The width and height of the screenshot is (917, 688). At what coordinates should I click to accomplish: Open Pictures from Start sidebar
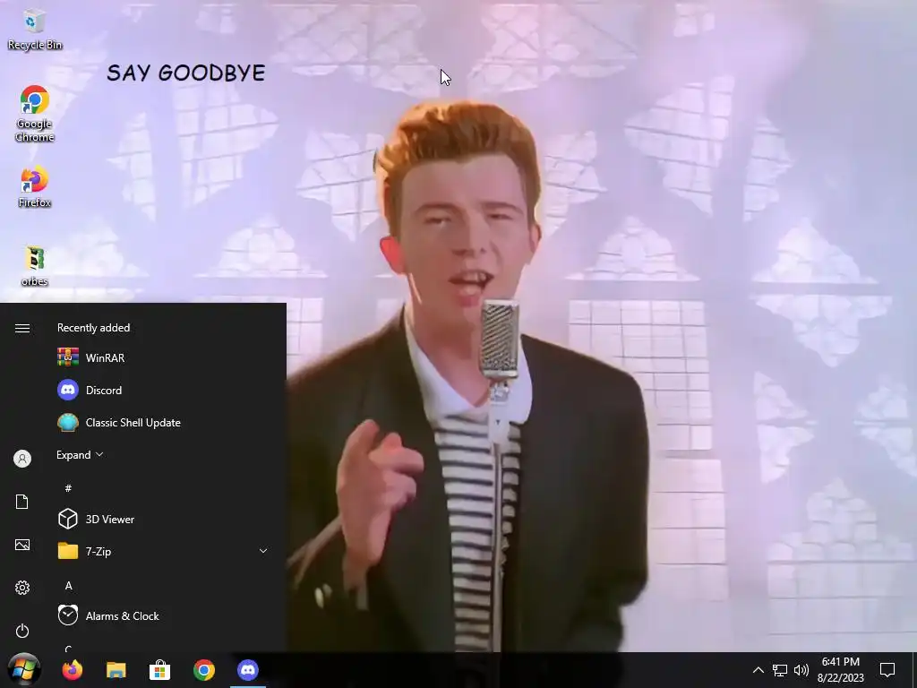22,545
